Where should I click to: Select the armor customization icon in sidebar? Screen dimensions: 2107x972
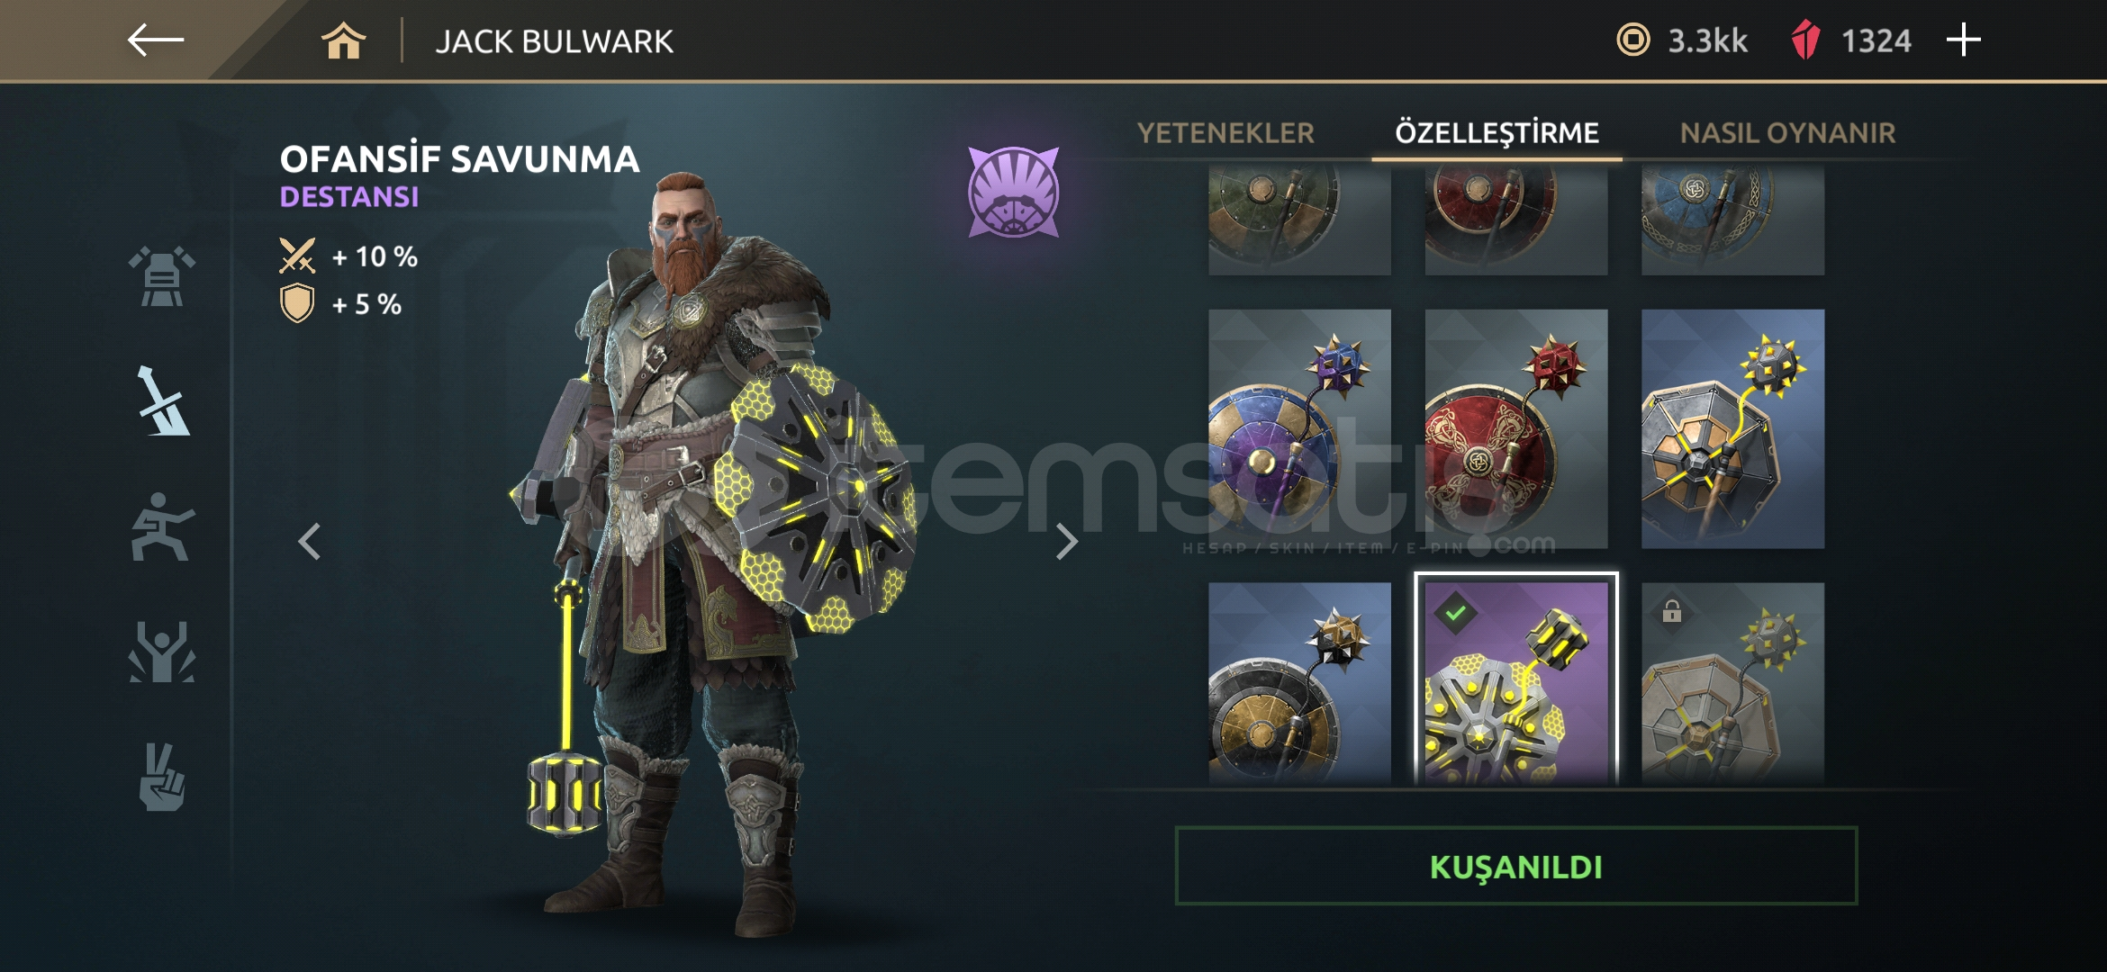(162, 276)
